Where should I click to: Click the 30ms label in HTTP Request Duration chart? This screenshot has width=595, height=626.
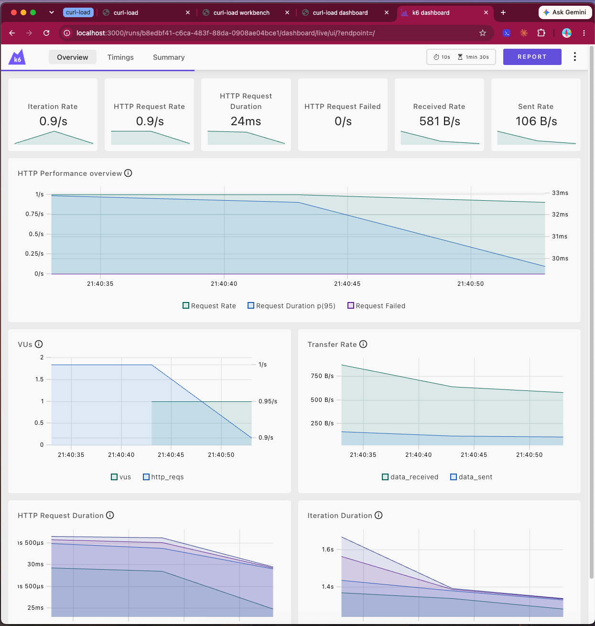35,564
